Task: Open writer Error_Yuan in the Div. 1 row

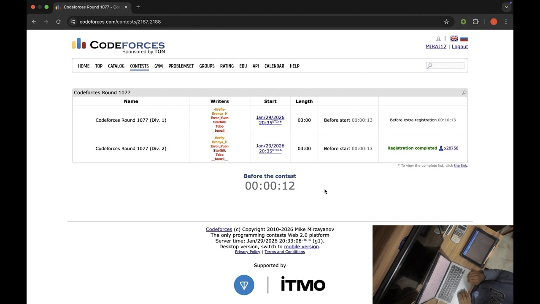Action: point(219,118)
